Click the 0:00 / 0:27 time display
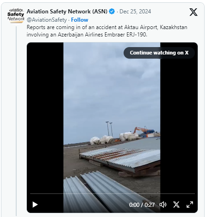206x217 pixels. click(142, 205)
